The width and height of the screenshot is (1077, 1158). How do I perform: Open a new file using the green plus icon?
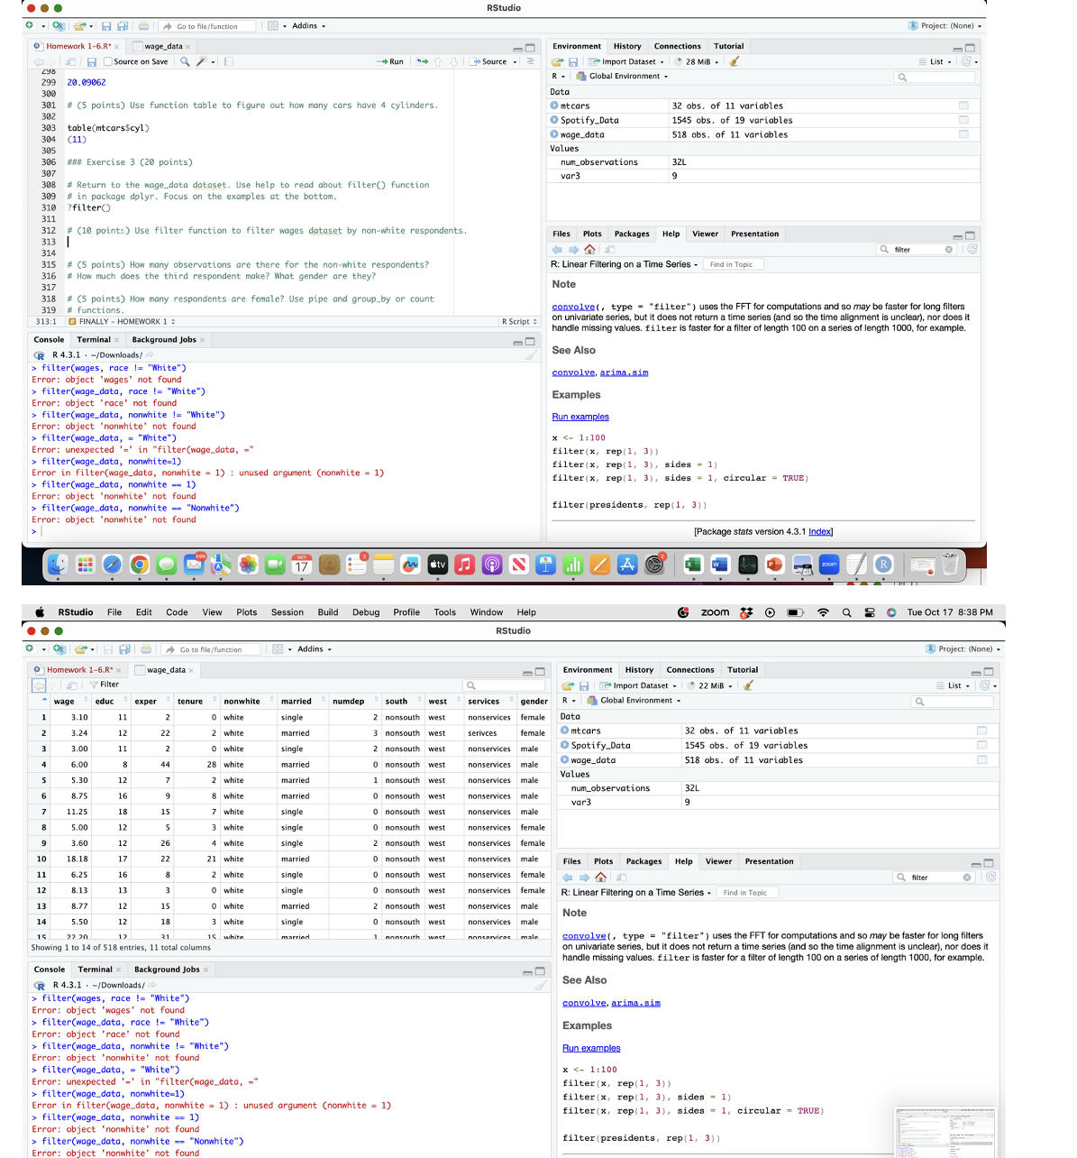coord(30,25)
